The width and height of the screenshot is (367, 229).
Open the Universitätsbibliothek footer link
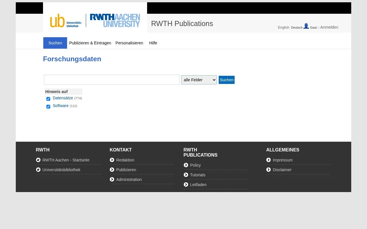pos(61,170)
